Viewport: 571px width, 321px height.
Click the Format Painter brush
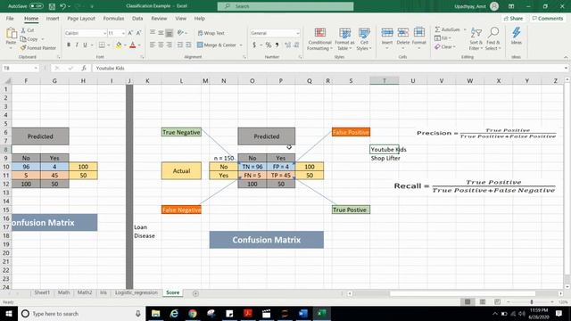[x=23, y=47]
